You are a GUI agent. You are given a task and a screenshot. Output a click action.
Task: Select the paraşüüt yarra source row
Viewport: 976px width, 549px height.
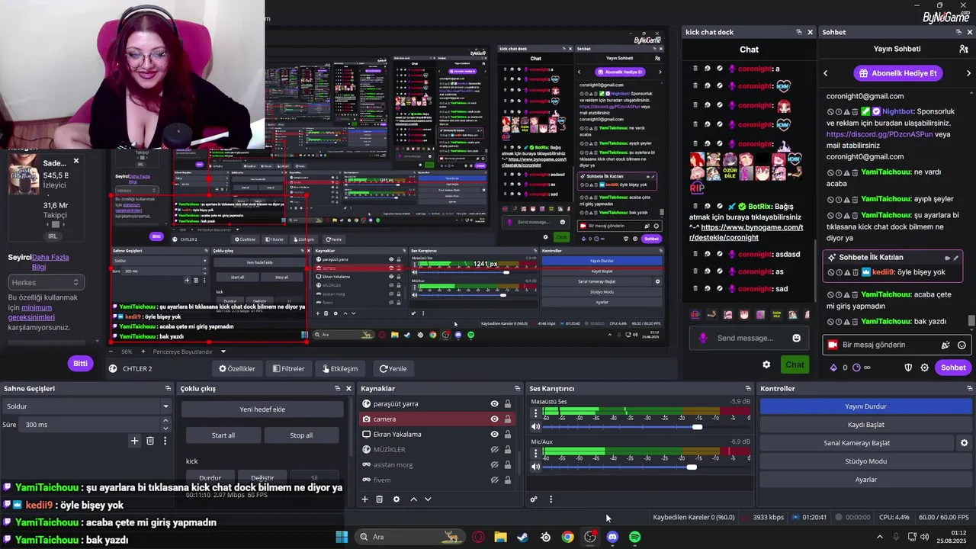435,404
